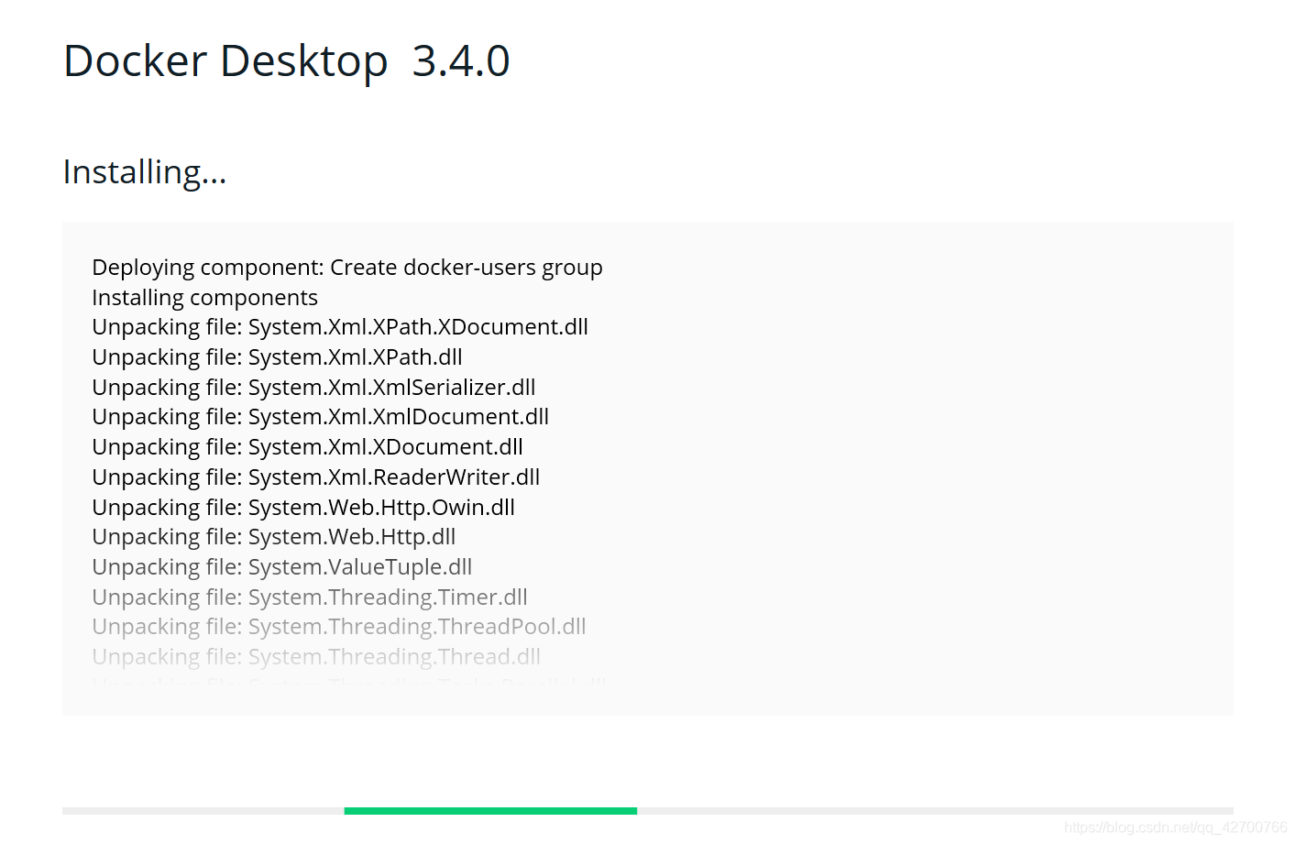Select the 'System.Xml.XDocument.dll' unpacking line

(x=308, y=447)
